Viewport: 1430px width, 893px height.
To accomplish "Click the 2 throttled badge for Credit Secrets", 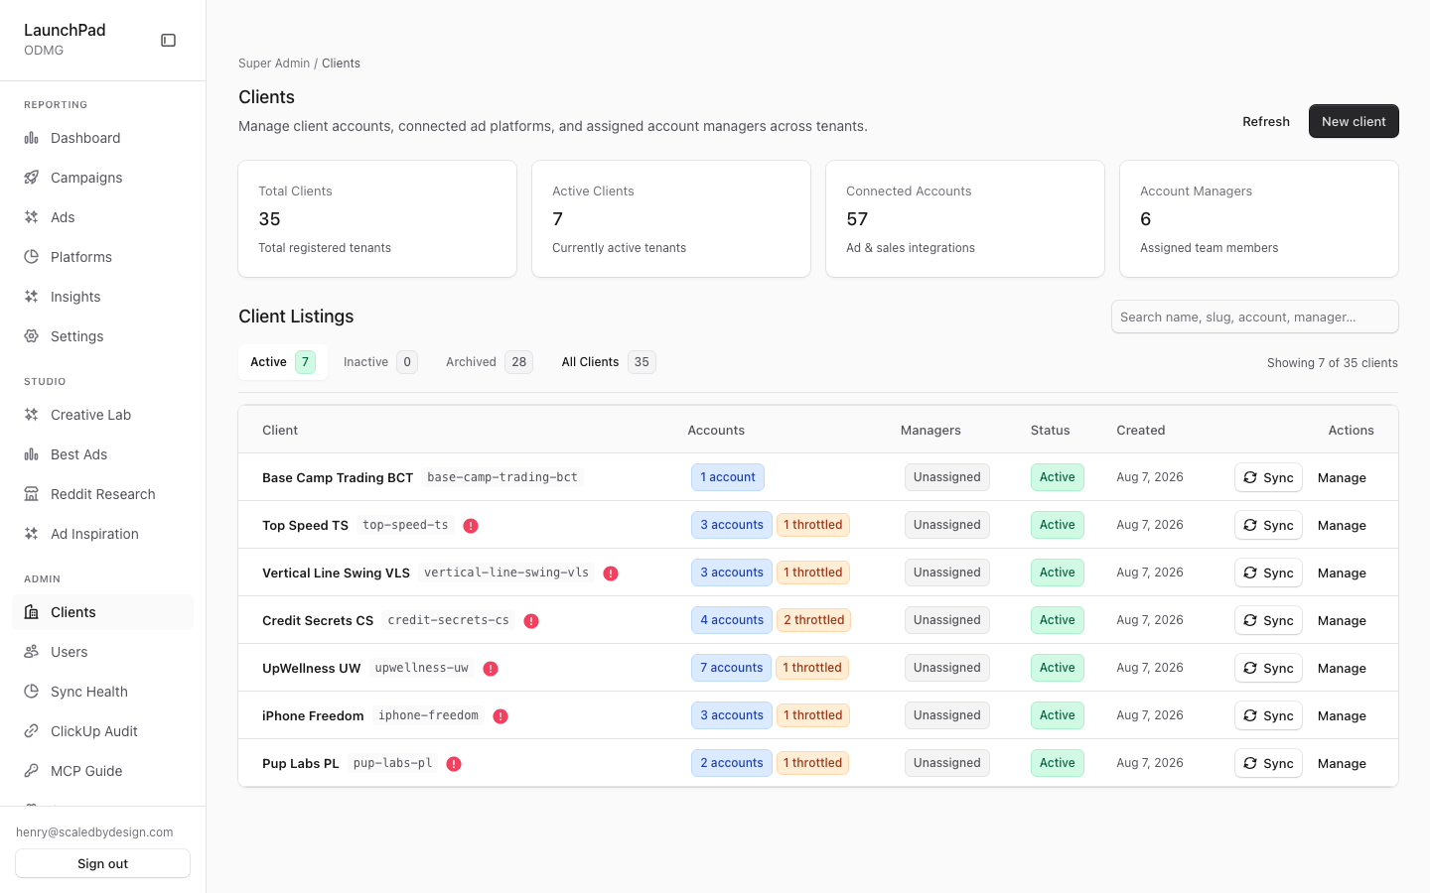I will (x=813, y=620).
